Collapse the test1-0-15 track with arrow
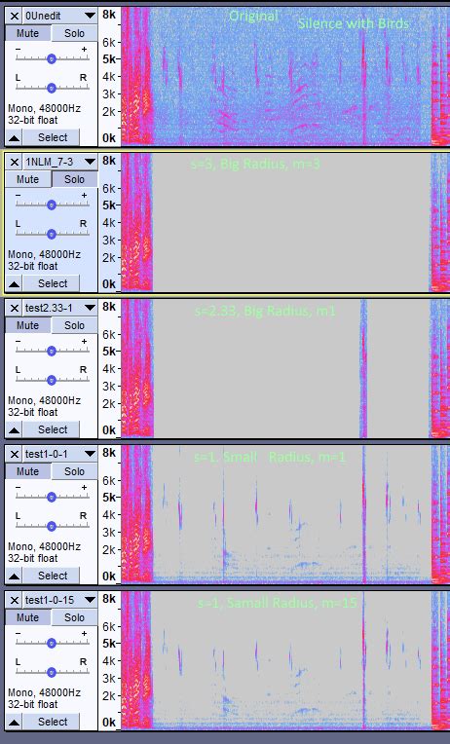This screenshot has height=744, width=450. 15,723
